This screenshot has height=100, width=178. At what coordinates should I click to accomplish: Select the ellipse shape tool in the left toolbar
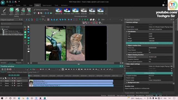coord(28,41)
